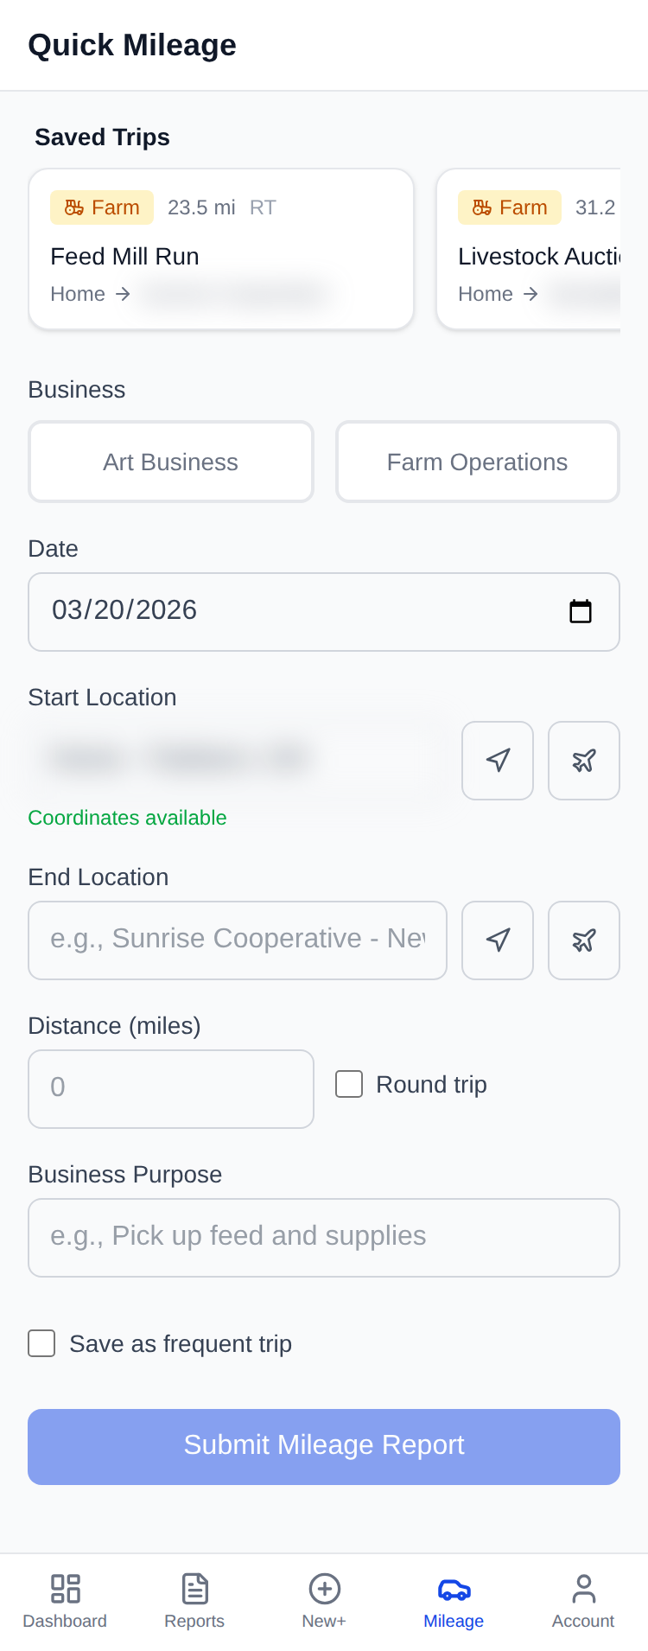This screenshot has width=648, height=1651.
Task: Click the airplane icon beside Start Location
Action: [584, 760]
